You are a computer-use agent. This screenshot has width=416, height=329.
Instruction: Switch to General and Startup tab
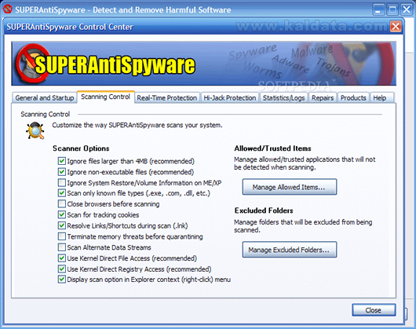(45, 98)
